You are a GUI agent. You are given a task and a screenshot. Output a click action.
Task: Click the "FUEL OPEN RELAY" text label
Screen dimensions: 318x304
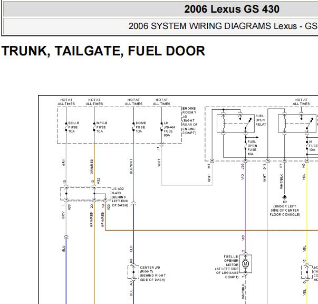click(261, 120)
